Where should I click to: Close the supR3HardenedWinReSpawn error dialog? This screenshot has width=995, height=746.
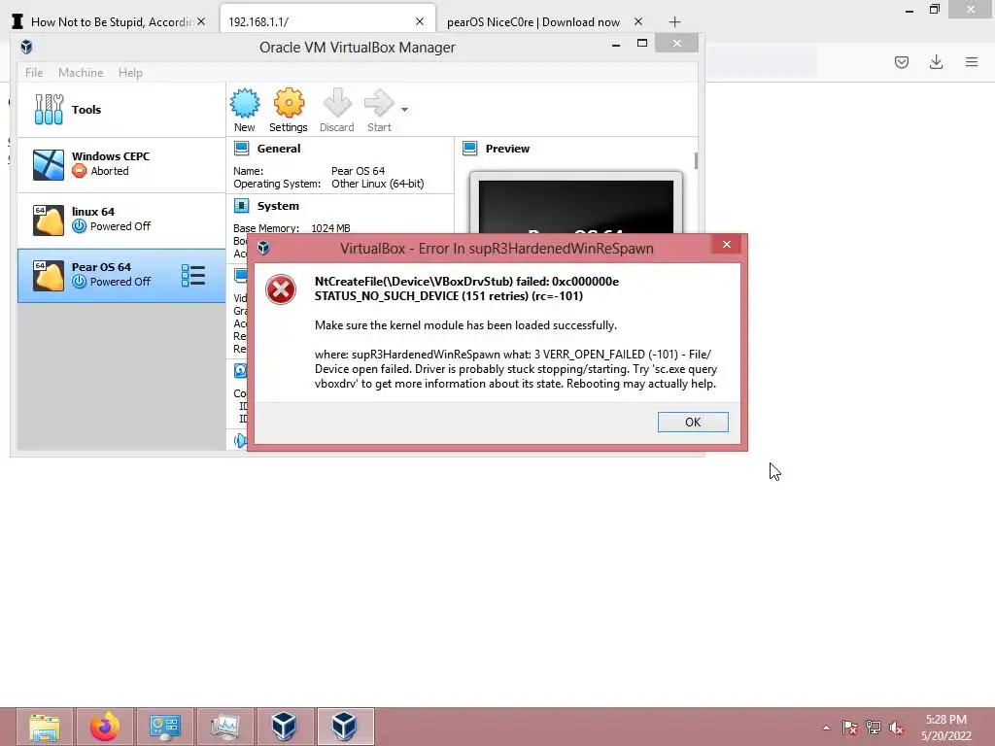(727, 244)
